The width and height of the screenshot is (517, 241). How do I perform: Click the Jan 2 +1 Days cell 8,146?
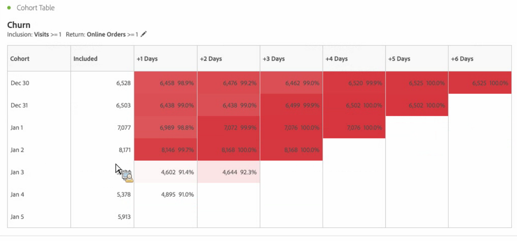point(165,150)
